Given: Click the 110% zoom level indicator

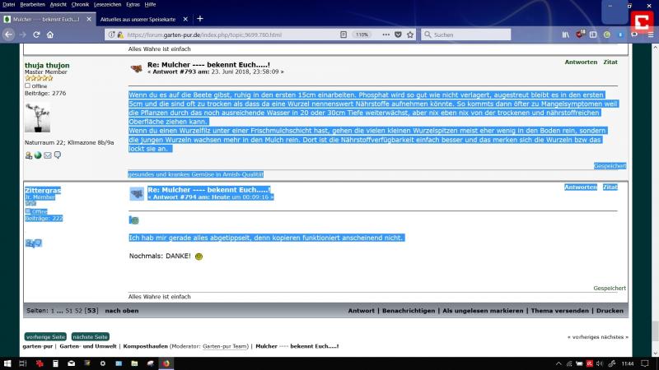Looking at the screenshot, I should tap(362, 35).
